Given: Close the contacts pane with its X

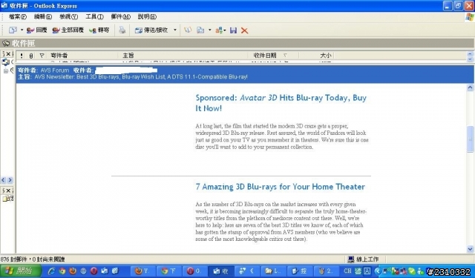Looking at the screenshot, I should click(x=8, y=191).
